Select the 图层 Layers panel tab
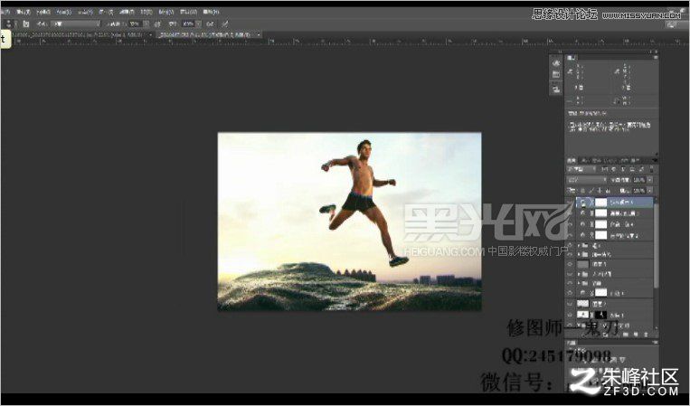The height and width of the screenshot is (406, 690). [572, 160]
